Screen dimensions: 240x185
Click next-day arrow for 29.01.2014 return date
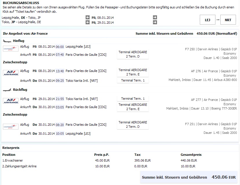point(155,23)
